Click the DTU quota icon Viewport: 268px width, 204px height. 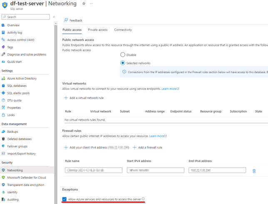click(3, 100)
